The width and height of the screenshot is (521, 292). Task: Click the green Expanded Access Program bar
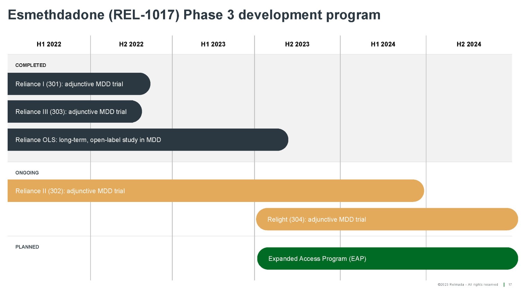(387, 258)
